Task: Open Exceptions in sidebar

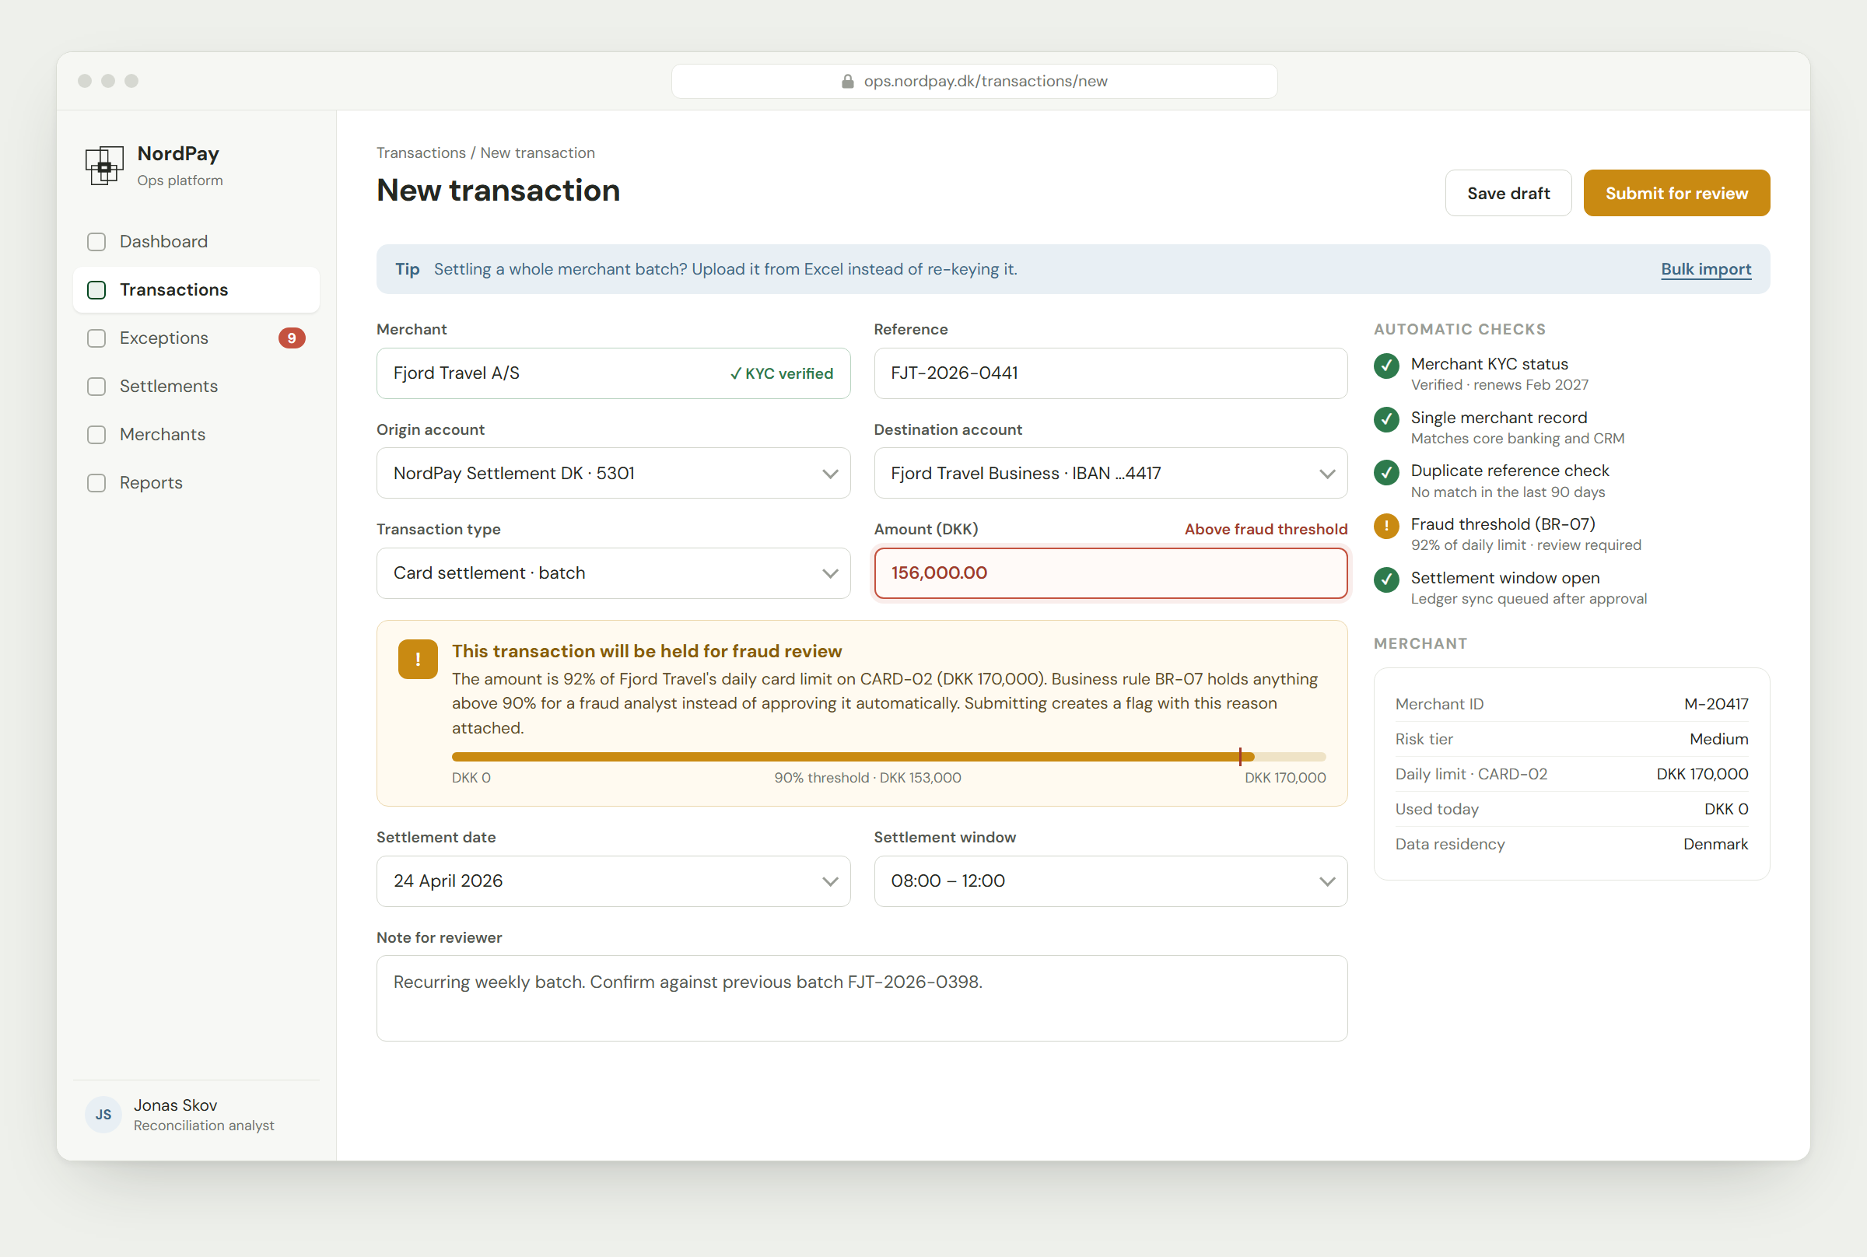Action: point(196,338)
